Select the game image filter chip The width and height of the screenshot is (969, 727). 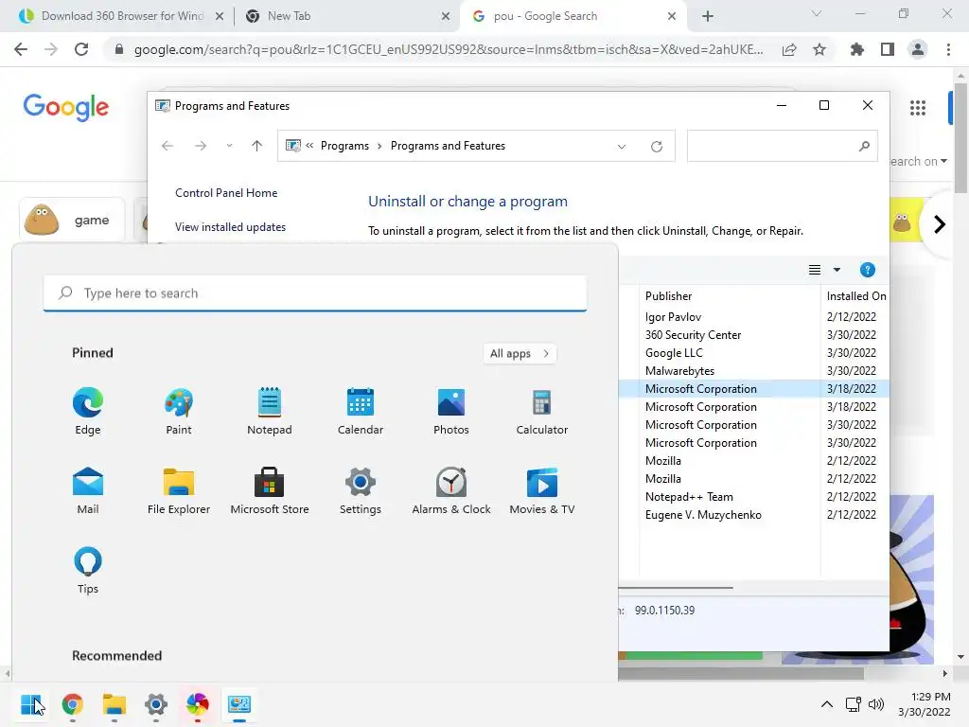(x=72, y=220)
